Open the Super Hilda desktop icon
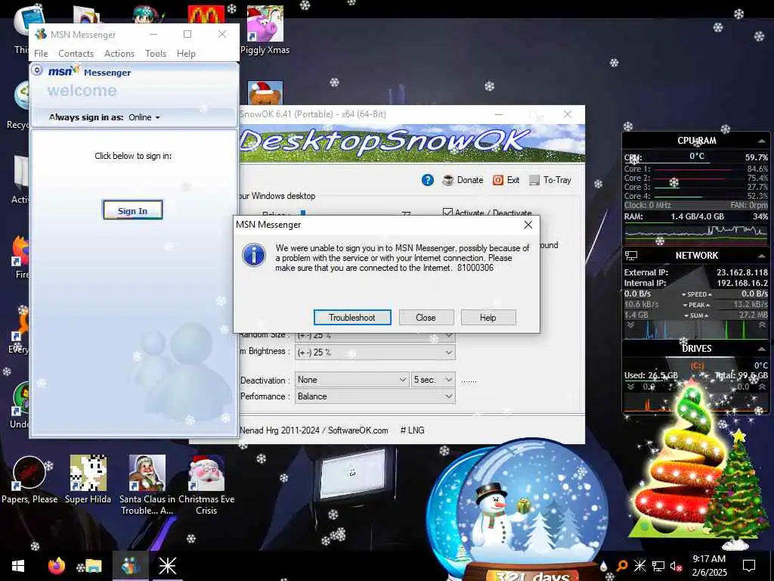 click(88, 479)
